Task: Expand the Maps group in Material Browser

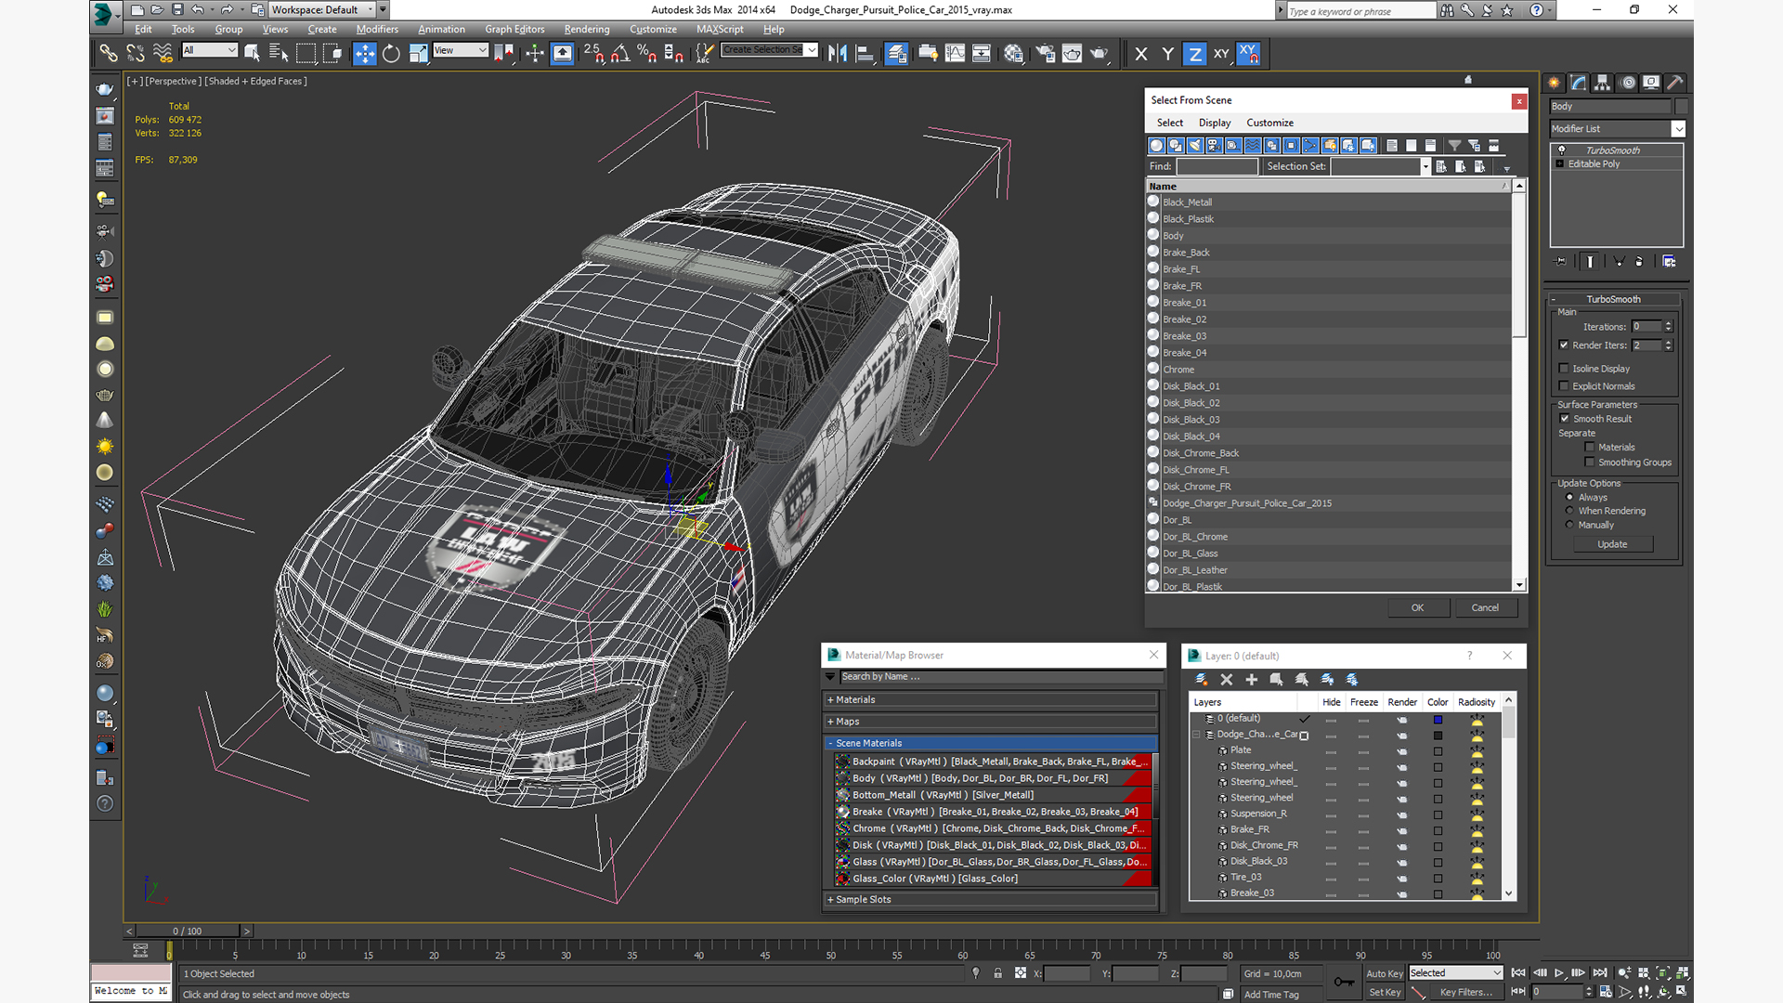Action: tap(991, 722)
